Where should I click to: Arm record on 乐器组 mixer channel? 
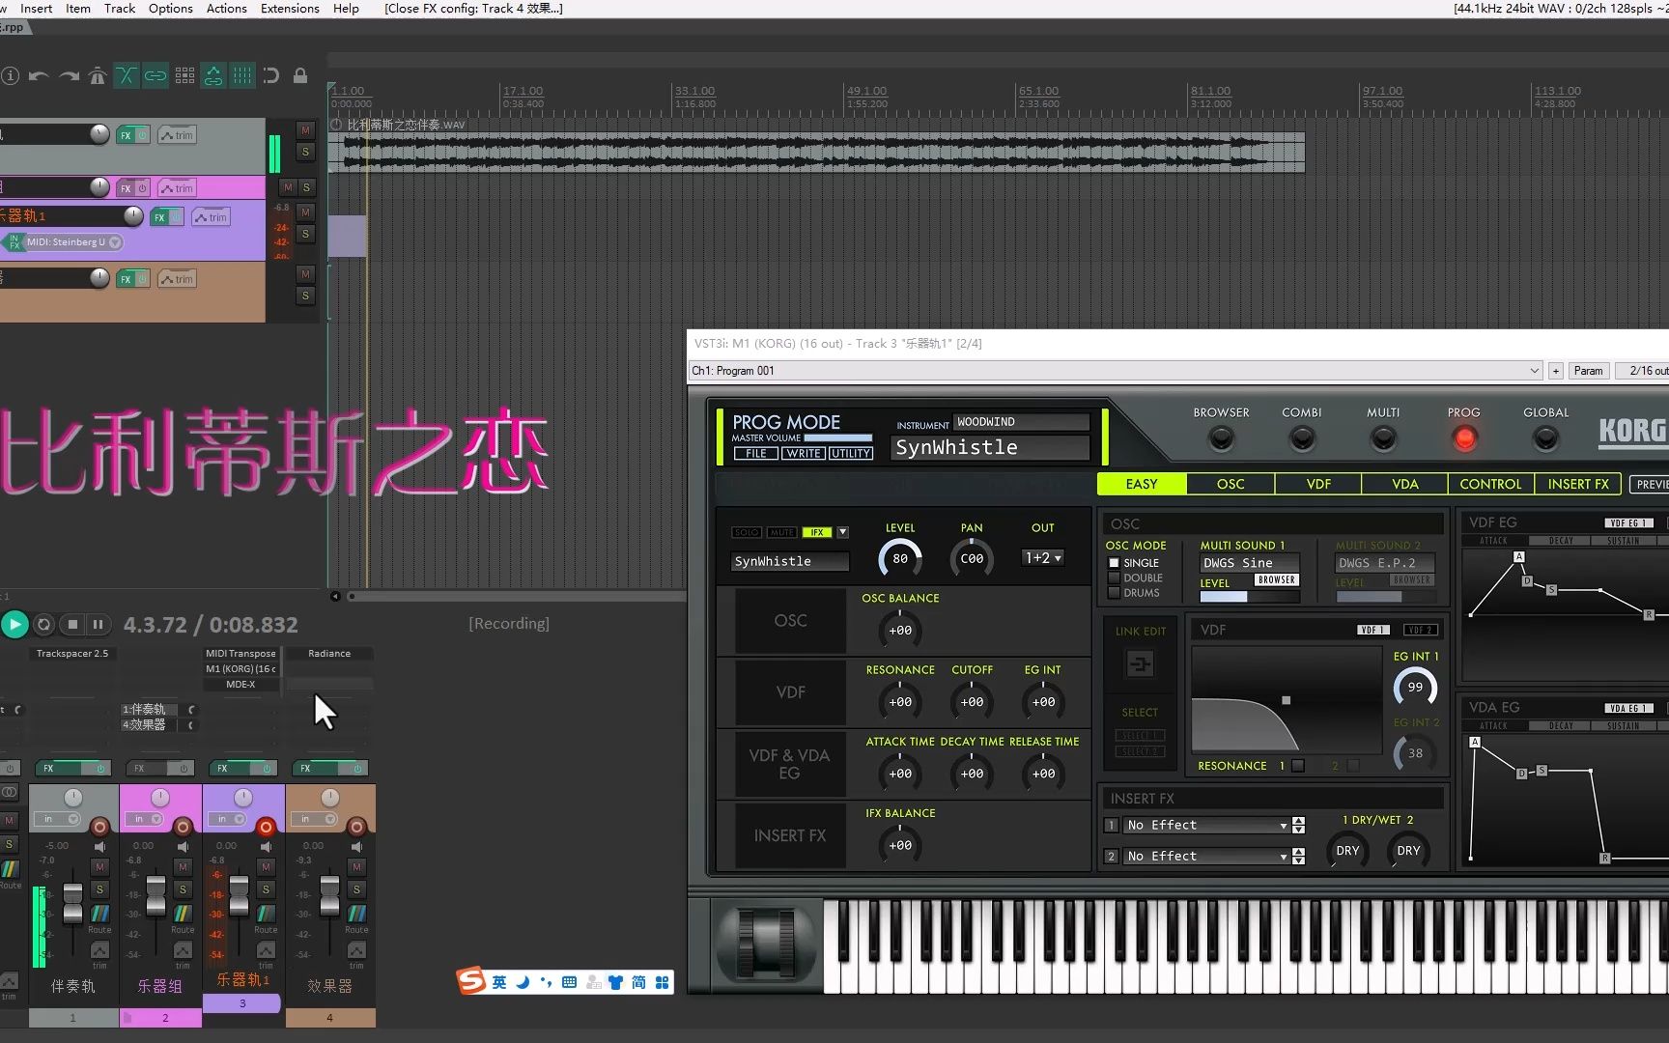[x=183, y=827]
